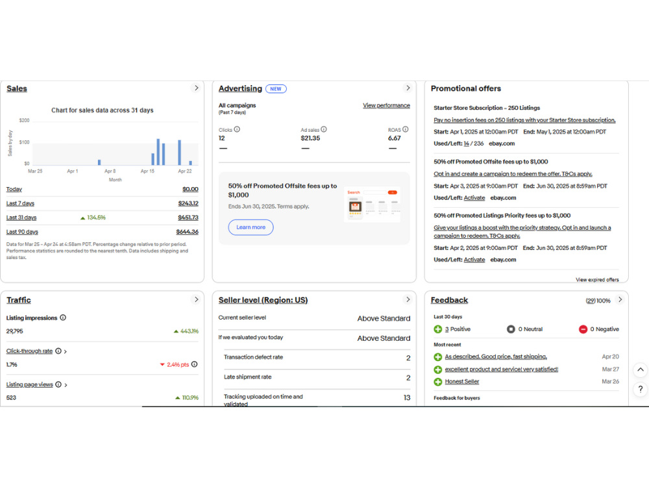Click the 3 Positive count link
The height and width of the screenshot is (487, 649).
tap(447, 329)
